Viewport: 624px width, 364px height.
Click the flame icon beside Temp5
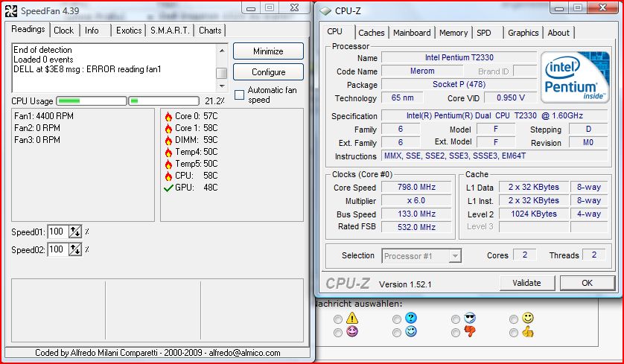coord(168,165)
